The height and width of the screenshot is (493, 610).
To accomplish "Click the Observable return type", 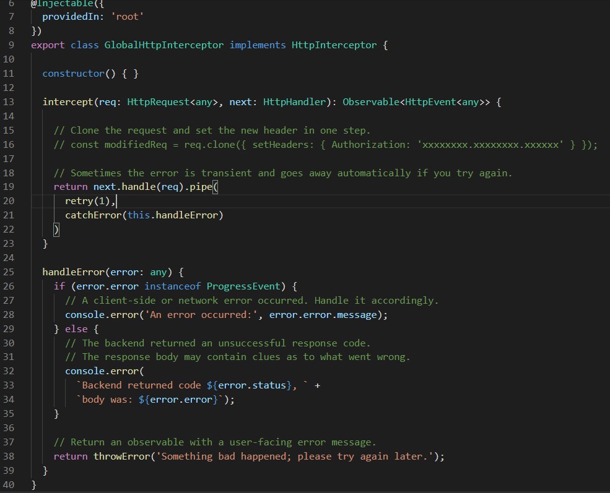I will click(371, 102).
